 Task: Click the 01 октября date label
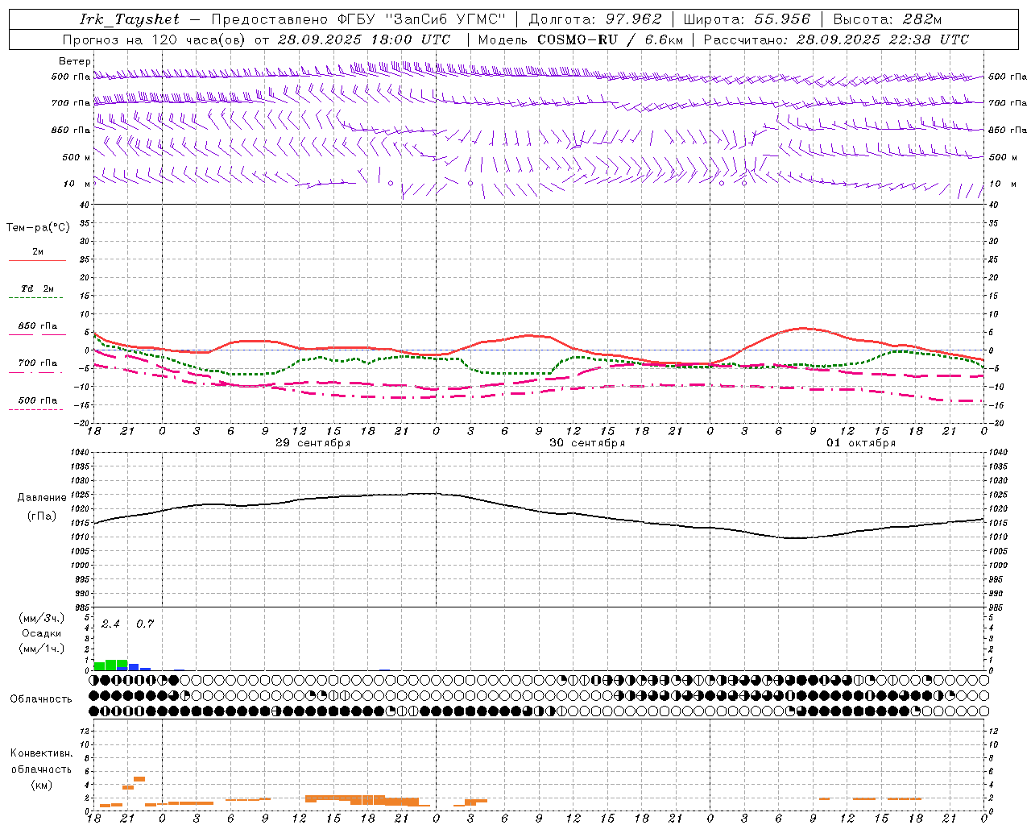click(861, 443)
